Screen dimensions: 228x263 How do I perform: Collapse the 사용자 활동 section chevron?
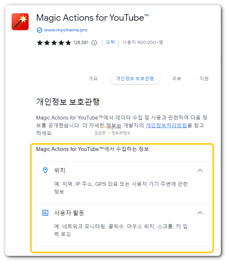click(200, 213)
